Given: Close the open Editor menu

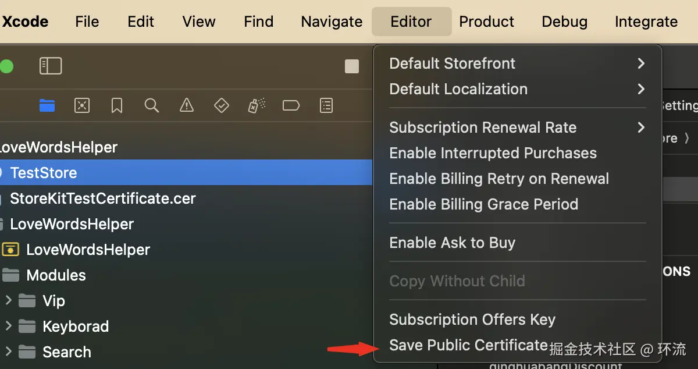Looking at the screenshot, I should coord(411,22).
